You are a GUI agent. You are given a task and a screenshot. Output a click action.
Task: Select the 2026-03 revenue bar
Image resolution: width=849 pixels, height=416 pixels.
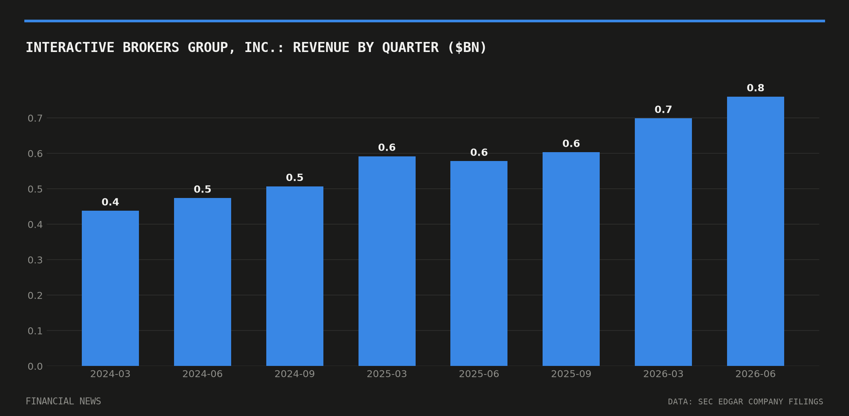[663, 242]
